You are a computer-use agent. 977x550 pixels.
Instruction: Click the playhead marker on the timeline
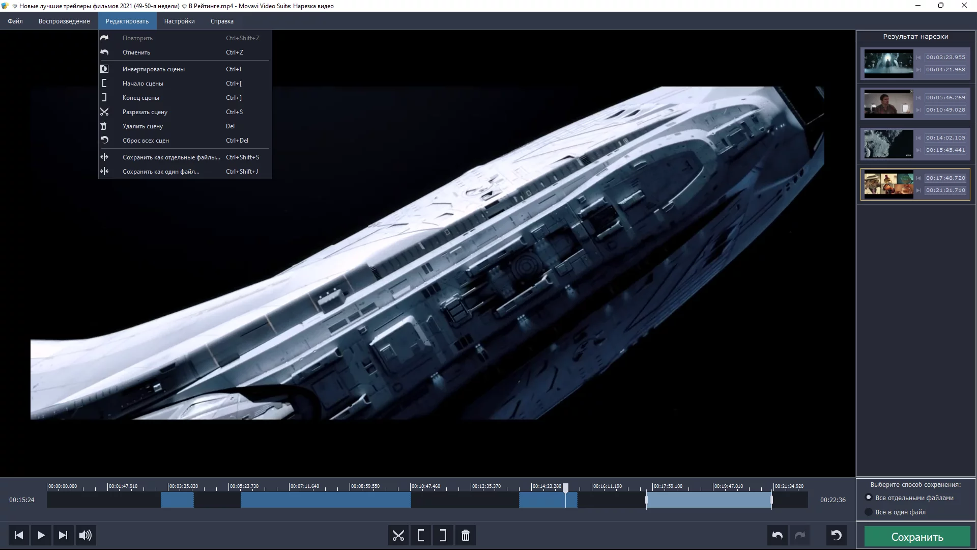tap(565, 488)
